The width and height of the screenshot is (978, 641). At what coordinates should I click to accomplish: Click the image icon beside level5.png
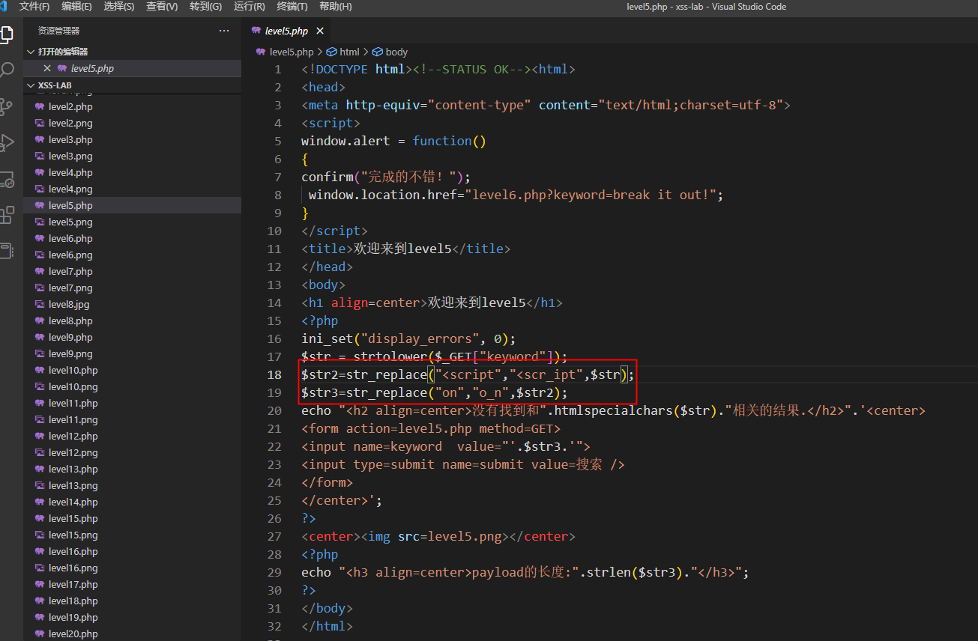click(40, 222)
